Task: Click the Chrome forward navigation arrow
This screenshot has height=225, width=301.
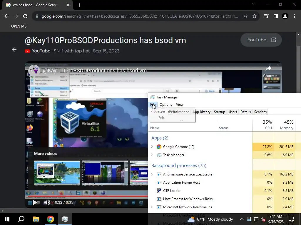Action: (16, 16)
